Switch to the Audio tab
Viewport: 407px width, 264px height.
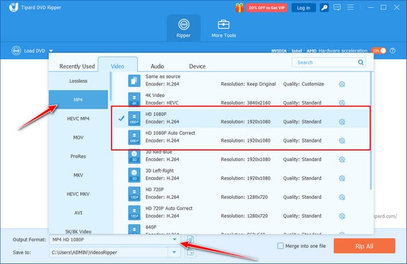coord(157,66)
